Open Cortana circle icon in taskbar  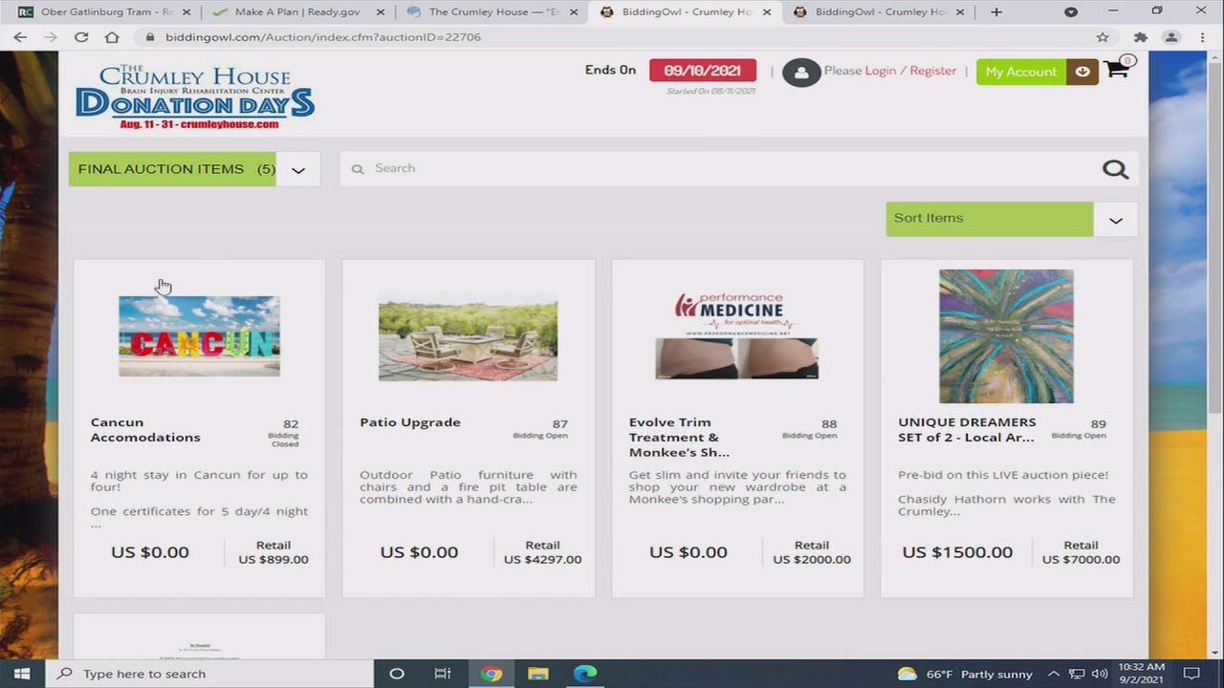[397, 674]
